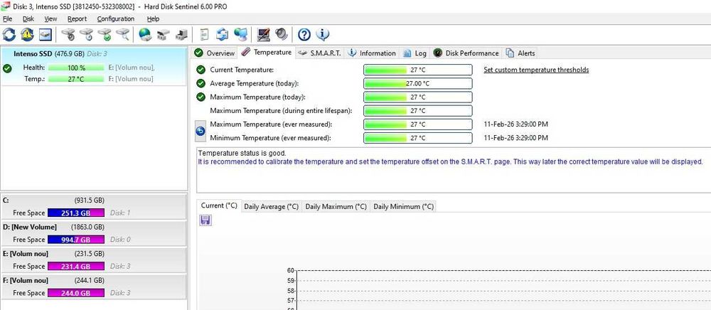
Task: Open help with the question mark icon
Action: tap(304, 34)
